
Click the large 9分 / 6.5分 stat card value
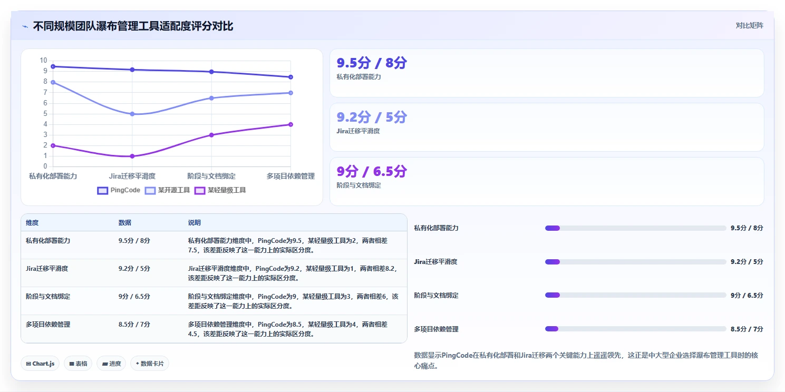pos(372,171)
